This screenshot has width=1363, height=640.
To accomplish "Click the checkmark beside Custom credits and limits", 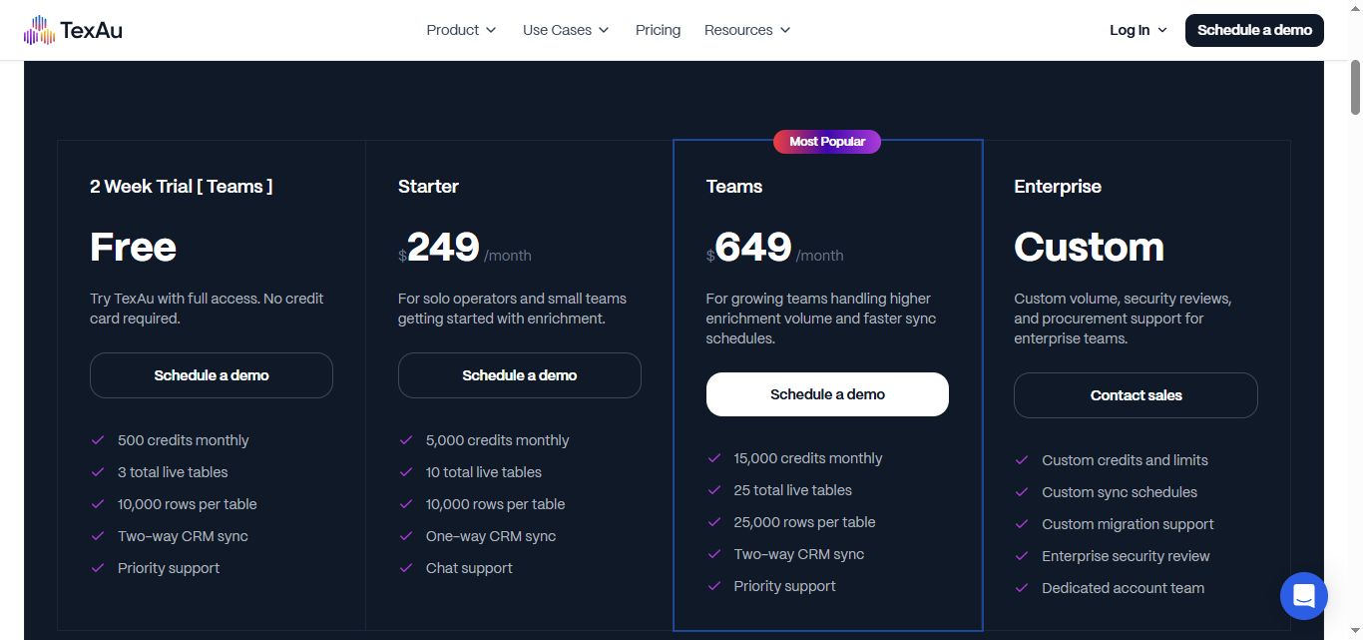I will click(x=1022, y=460).
